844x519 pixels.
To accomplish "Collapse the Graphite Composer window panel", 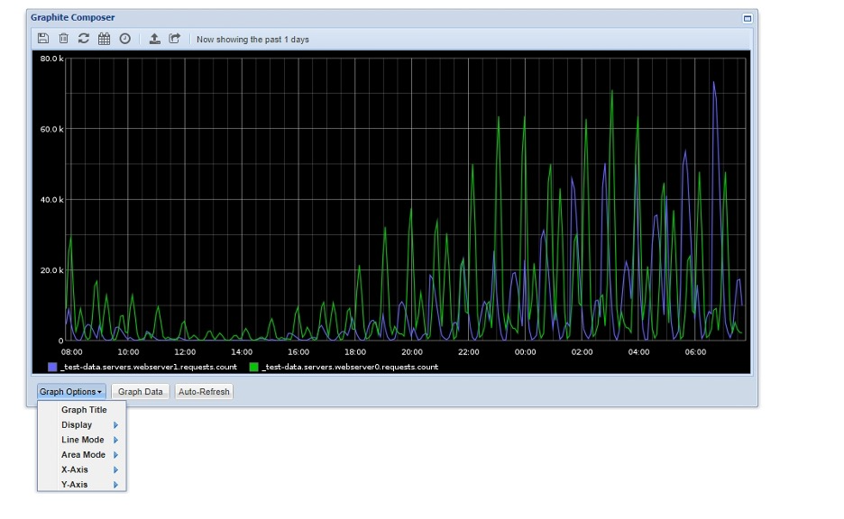I will tap(747, 18).
